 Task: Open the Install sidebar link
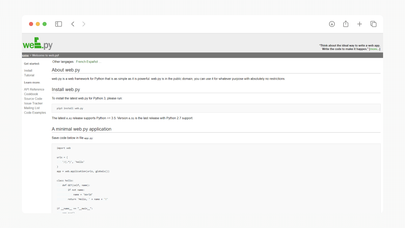click(28, 71)
